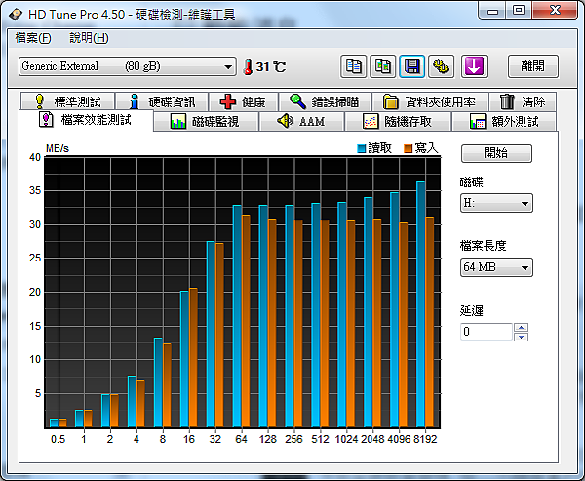Image resolution: width=585 pixels, height=481 pixels.
Task: Open the Generic External drive dropdown
Action: click(x=127, y=66)
